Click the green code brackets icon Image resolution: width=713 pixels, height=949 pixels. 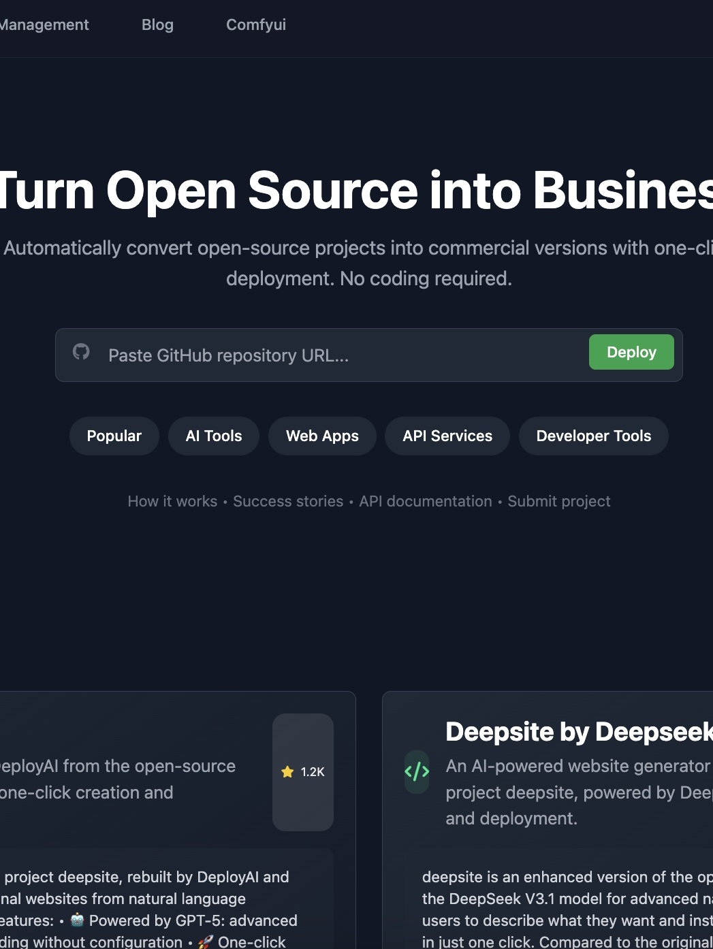coord(417,771)
